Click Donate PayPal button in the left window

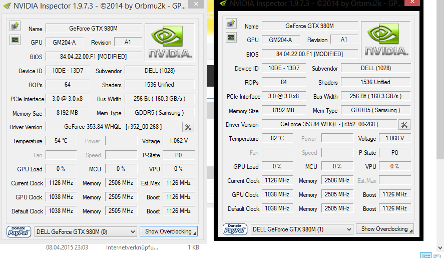pyautogui.click(x=19, y=231)
